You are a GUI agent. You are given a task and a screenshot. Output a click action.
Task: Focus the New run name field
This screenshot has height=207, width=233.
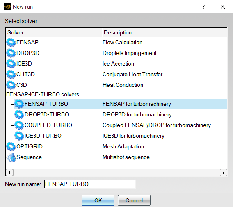click(x=90, y=184)
